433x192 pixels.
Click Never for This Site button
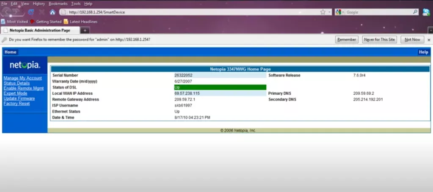pyautogui.click(x=379, y=40)
